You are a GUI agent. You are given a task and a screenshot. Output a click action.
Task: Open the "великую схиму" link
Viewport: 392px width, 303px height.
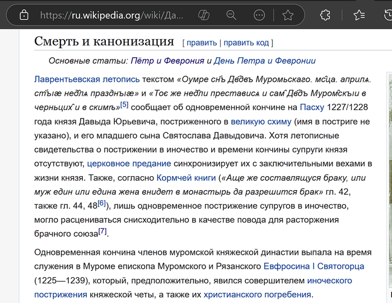pyautogui.click(x=261, y=121)
